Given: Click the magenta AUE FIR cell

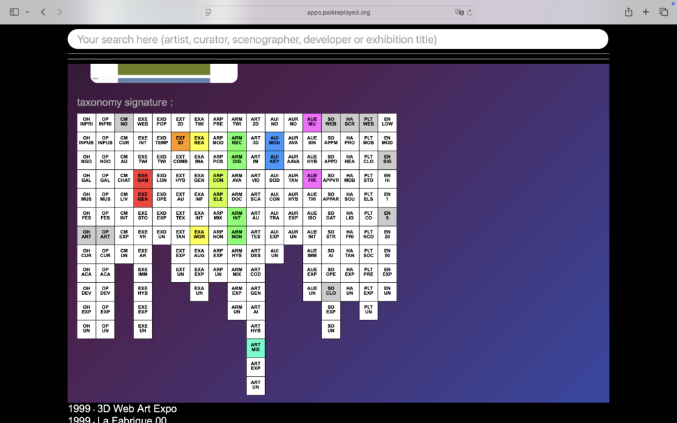Looking at the screenshot, I should click(312, 179).
